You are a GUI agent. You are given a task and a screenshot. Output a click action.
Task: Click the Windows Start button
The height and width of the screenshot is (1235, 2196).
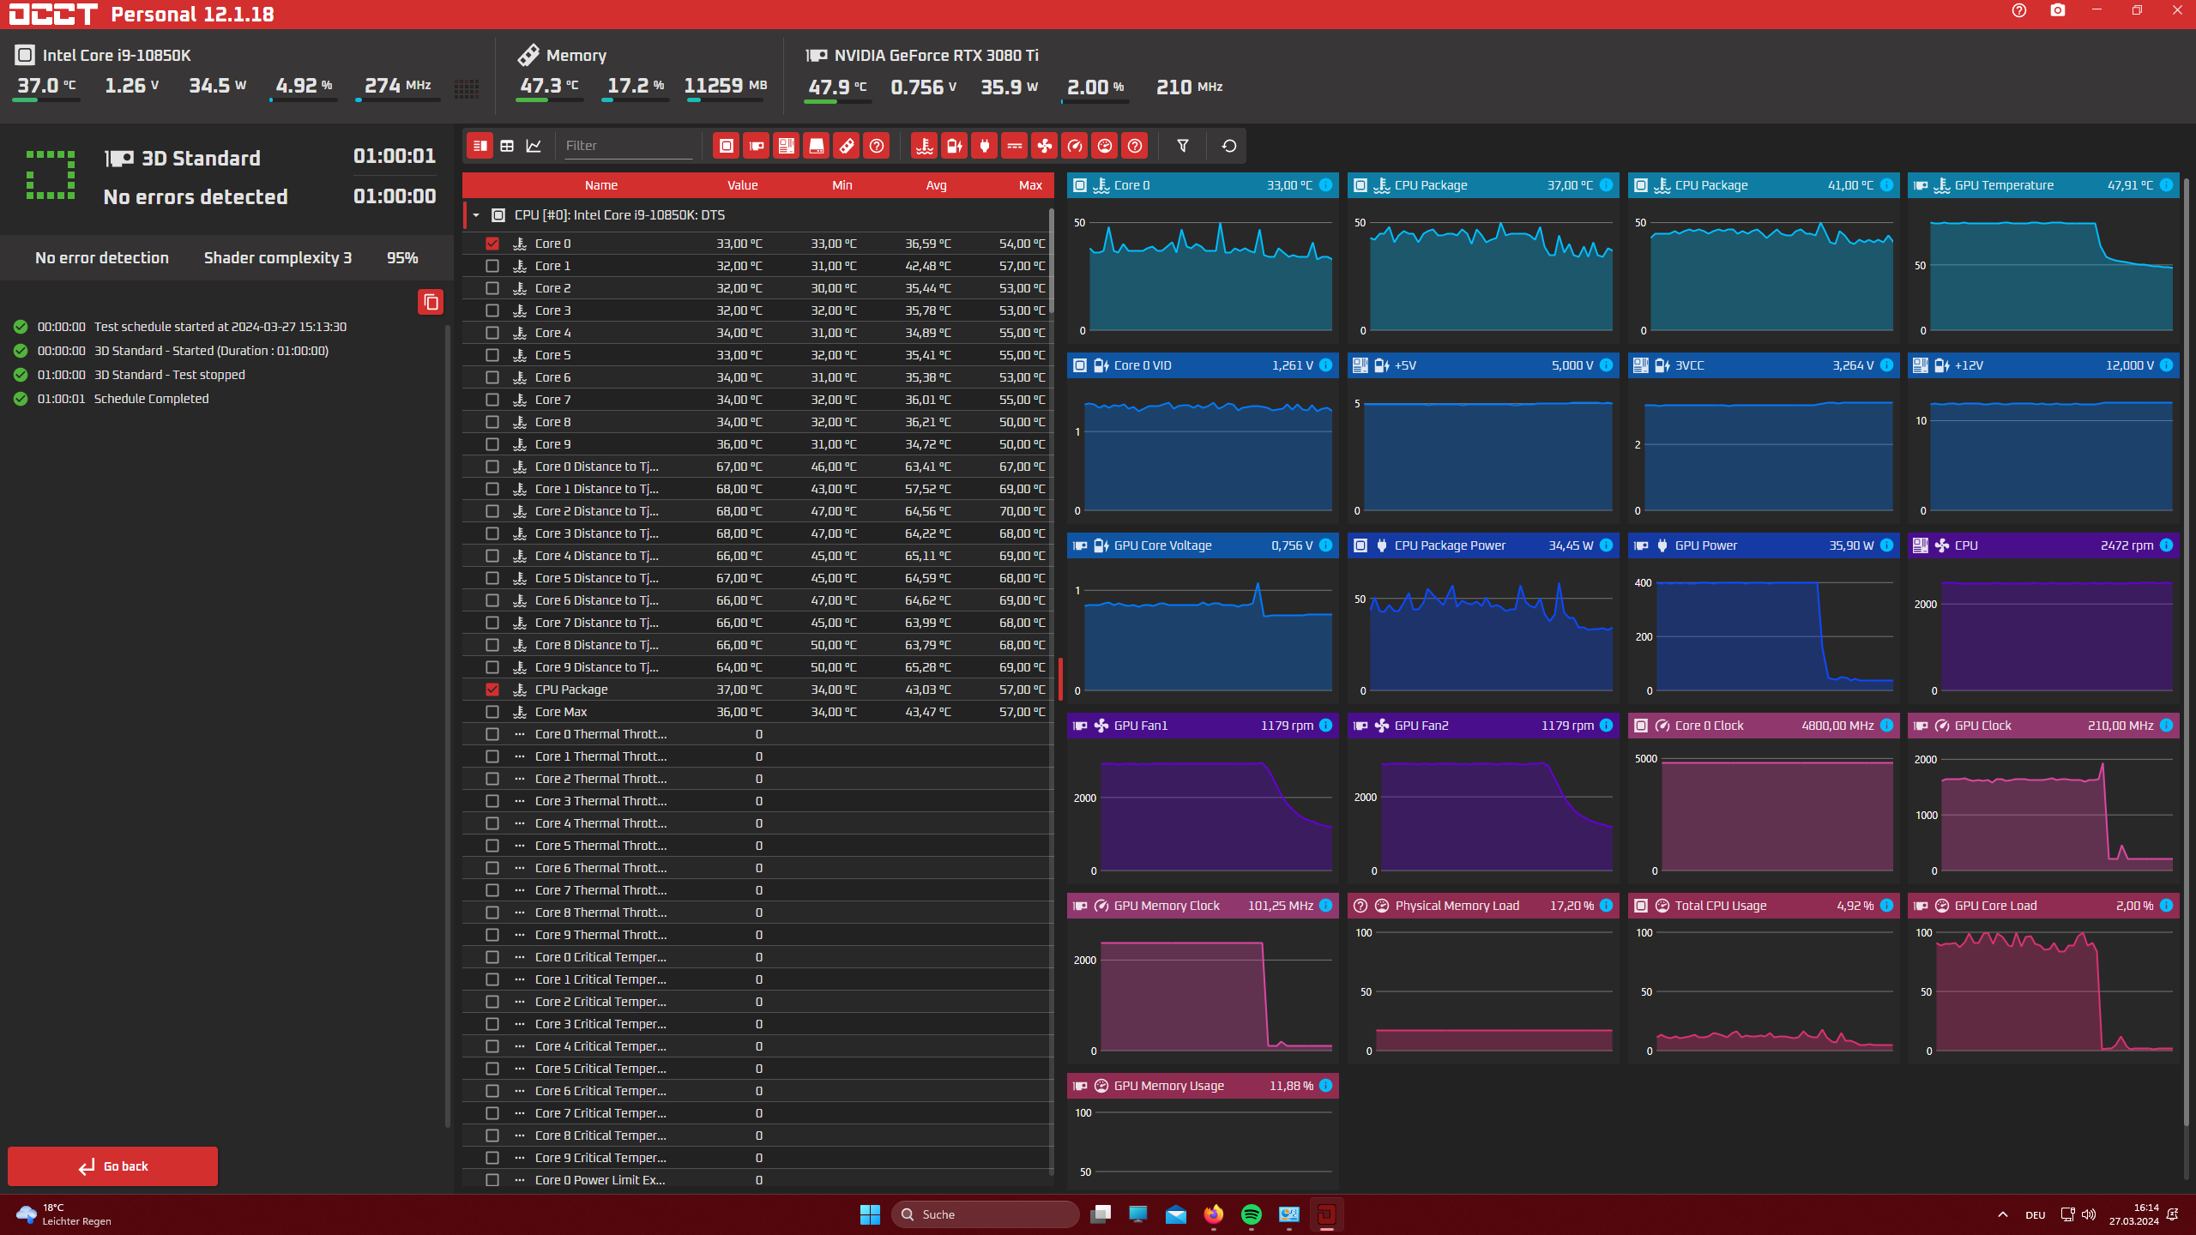point(870,1214)
